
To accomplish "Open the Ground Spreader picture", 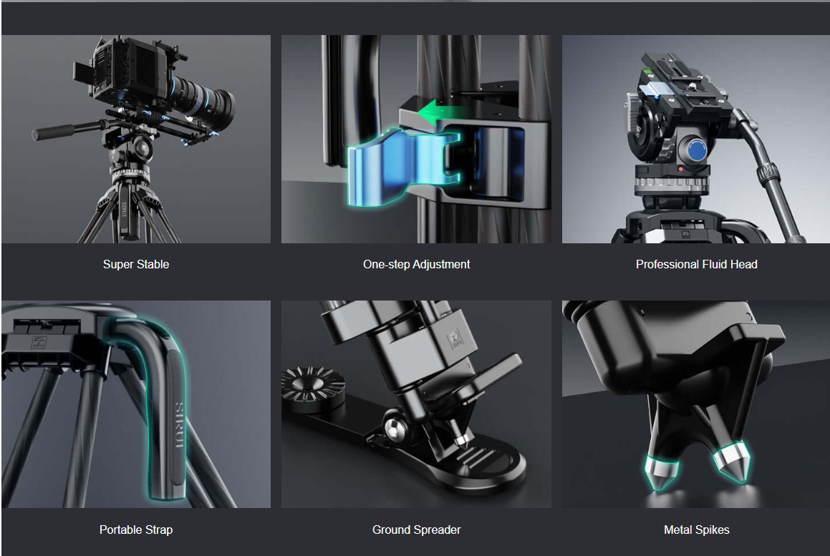I will [x=416, y=404].
